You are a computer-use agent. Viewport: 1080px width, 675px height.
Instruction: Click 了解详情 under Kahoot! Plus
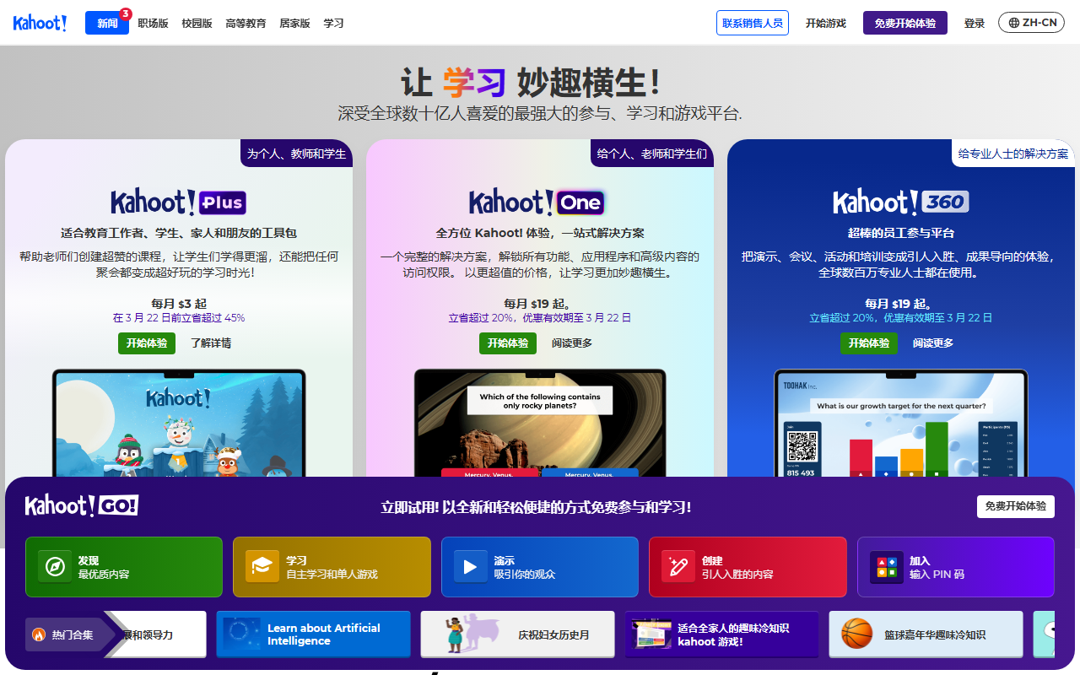[x=210, y=343]
